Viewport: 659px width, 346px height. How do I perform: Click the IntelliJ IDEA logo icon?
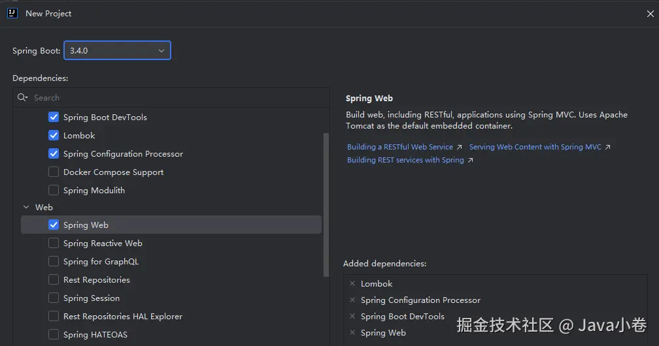(x=12, y=13)
